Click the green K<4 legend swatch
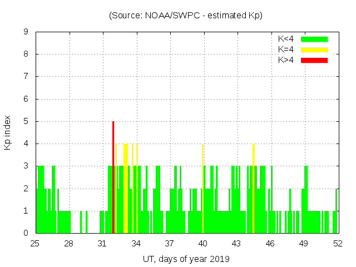356x267 pixels. (314, 39)
